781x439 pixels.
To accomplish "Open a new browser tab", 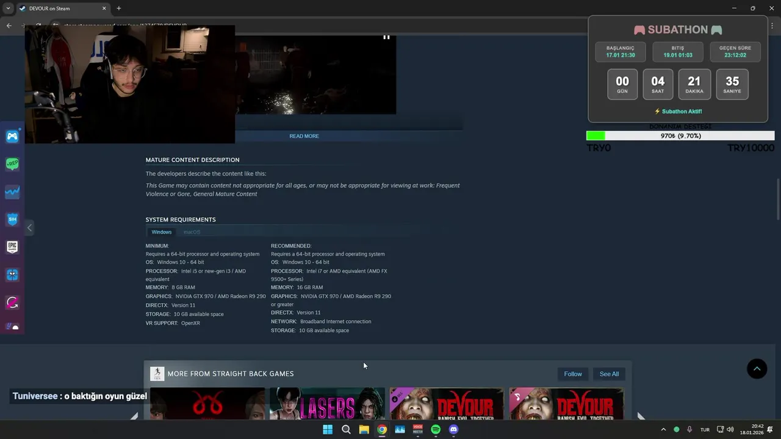I will 118,9.
